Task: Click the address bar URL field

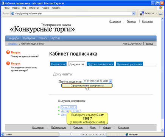Action: coord(73,13)
